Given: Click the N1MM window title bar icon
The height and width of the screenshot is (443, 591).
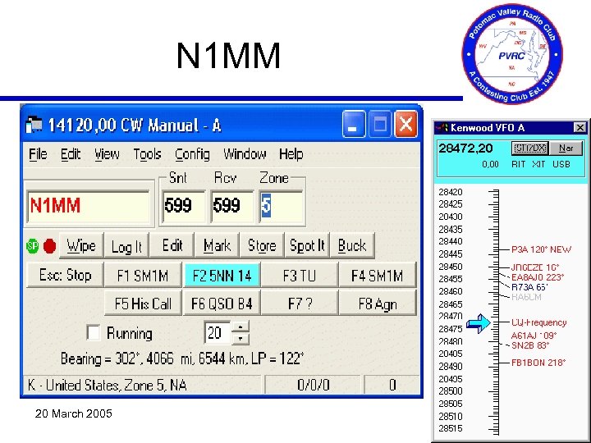Looking at the screenshot, I should click(x=34, y=125).
